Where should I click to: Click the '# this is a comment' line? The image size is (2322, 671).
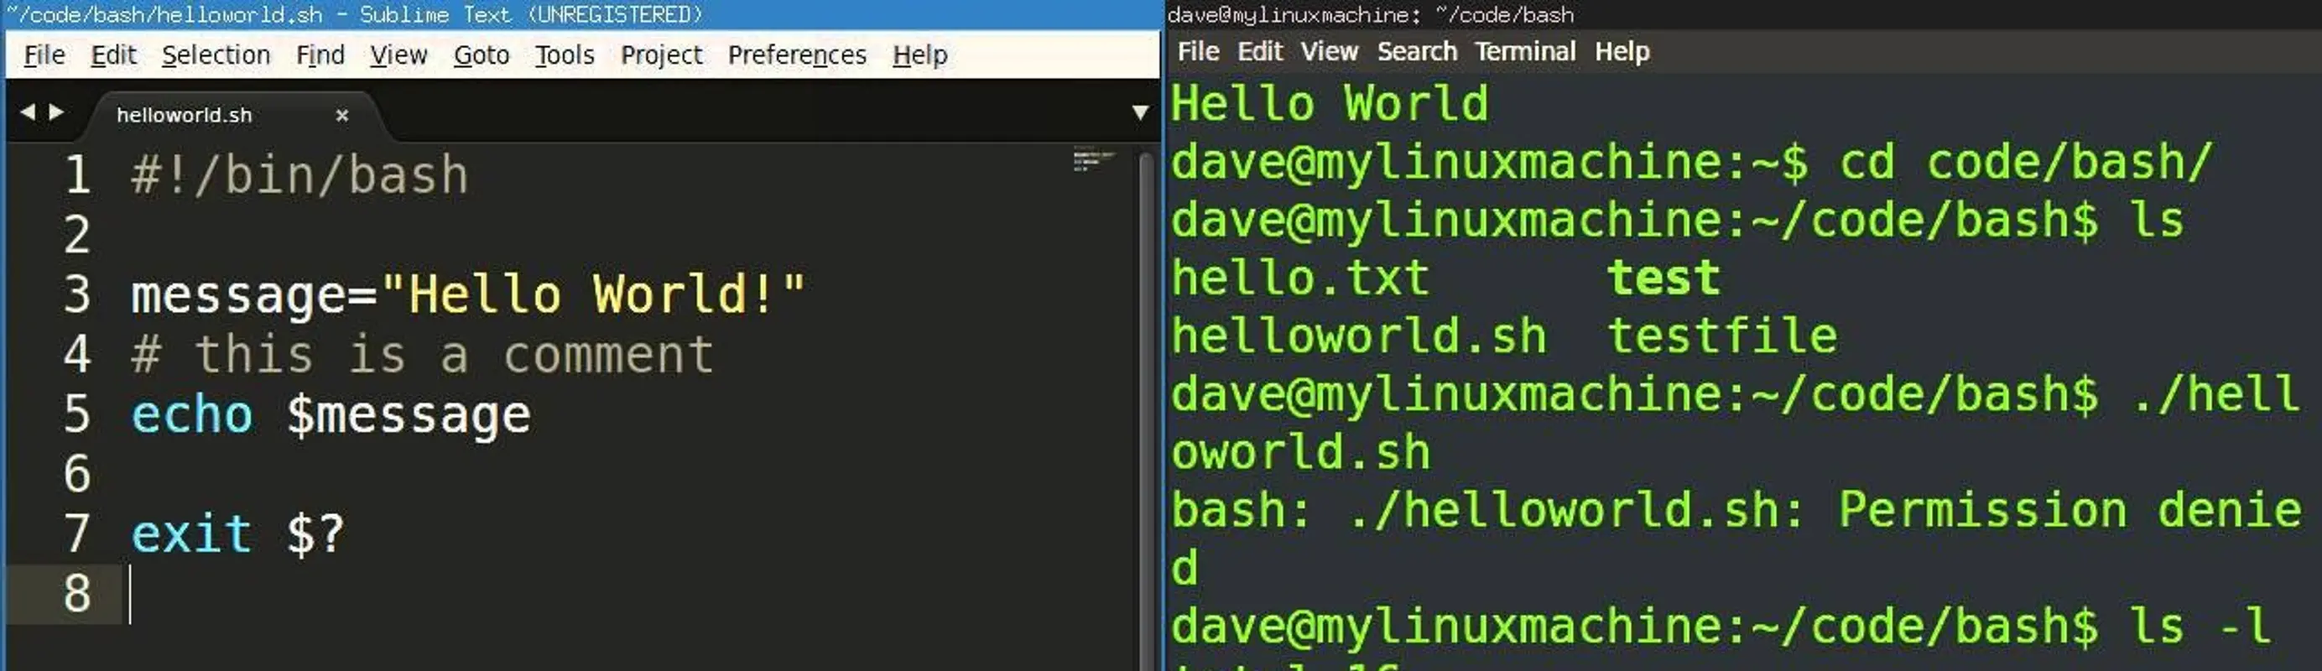point(423,354)
